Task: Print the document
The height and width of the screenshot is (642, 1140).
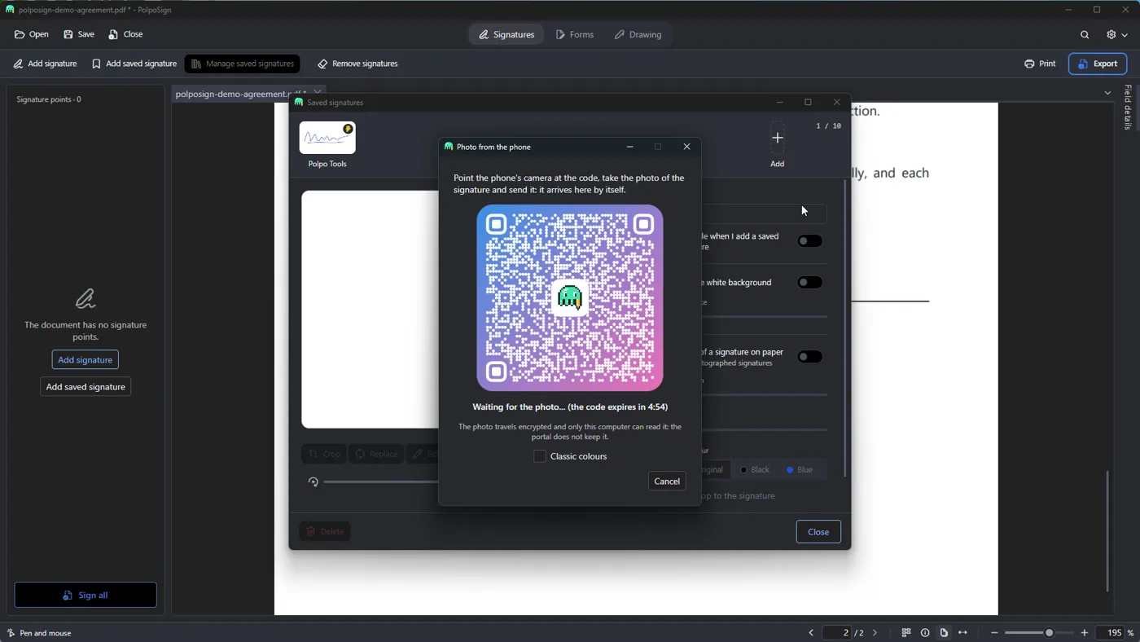Action: pos(1040,64)
